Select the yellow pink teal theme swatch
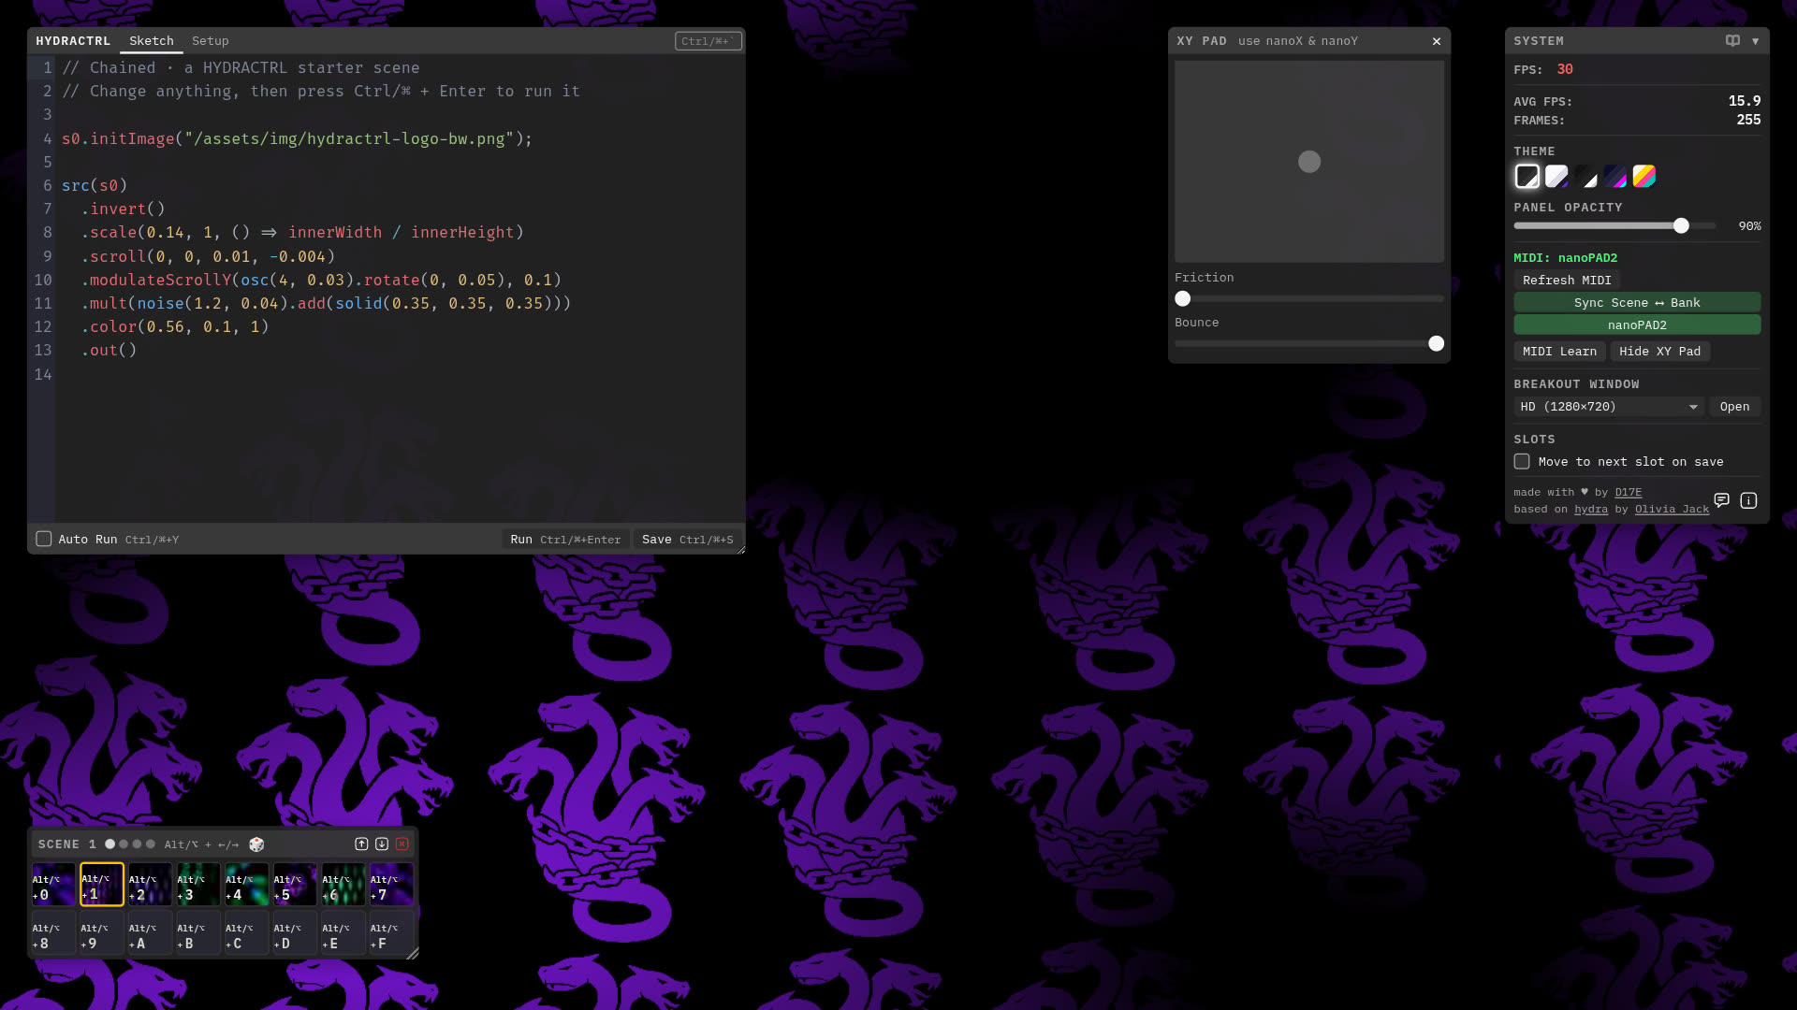The image size is (1797, 1010). coord(1644,177)
